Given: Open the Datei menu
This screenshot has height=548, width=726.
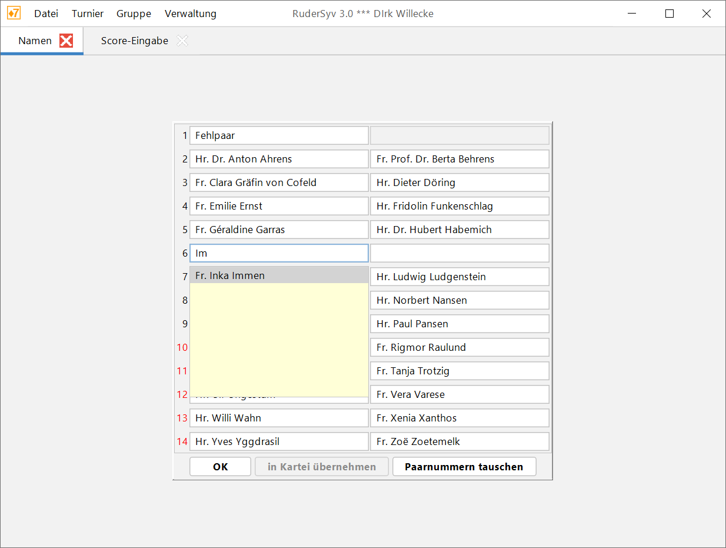Looking at the screenshot, I should (x=46, y=14).
